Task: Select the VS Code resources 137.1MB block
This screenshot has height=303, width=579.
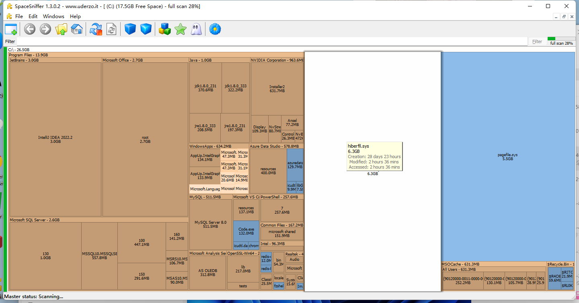Action: tap(246, 210)
